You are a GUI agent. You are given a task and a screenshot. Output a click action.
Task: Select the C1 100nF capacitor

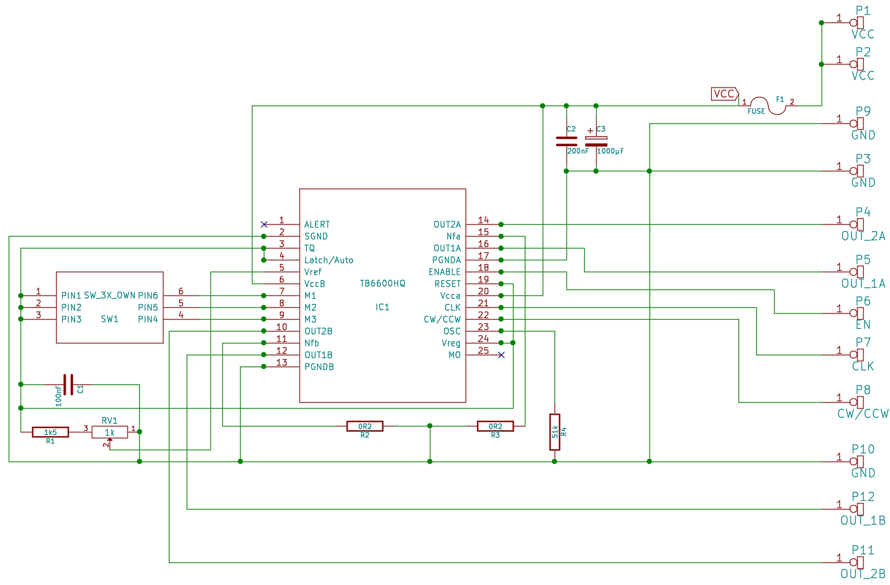(x=68, y=384)
